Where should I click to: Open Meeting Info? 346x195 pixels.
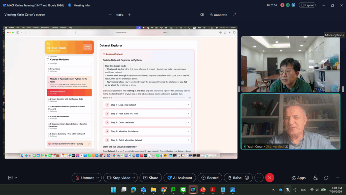(79, 5)
